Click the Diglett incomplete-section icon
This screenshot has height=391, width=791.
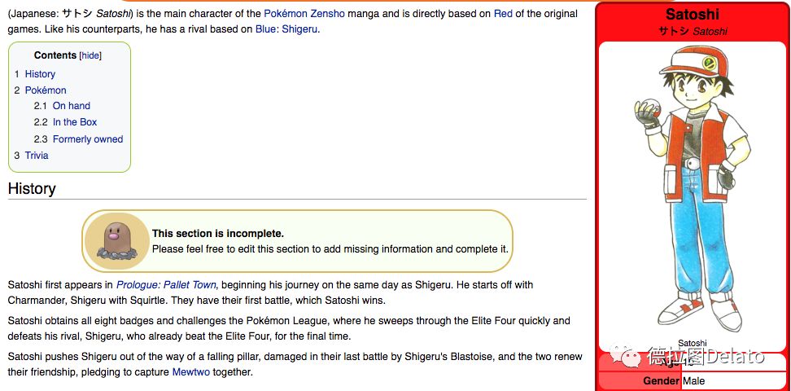tap(116, 241)
